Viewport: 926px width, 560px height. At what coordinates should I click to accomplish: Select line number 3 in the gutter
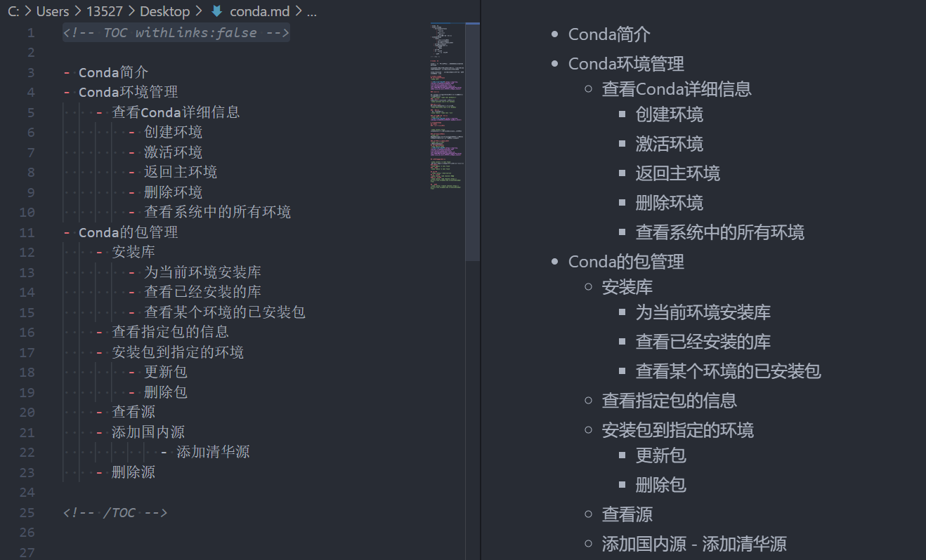pyautogui.click(x=30, y=72)
